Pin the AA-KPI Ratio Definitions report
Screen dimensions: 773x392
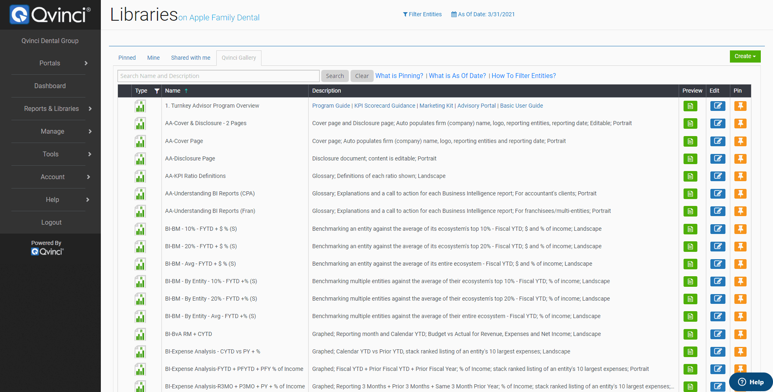(740, 176)
